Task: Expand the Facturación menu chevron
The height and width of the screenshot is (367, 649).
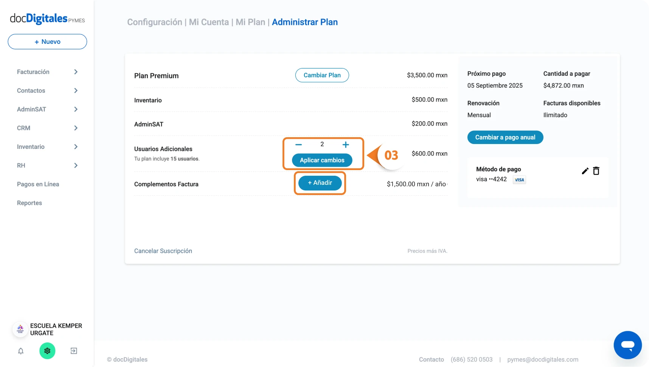Action: point(76,72)
